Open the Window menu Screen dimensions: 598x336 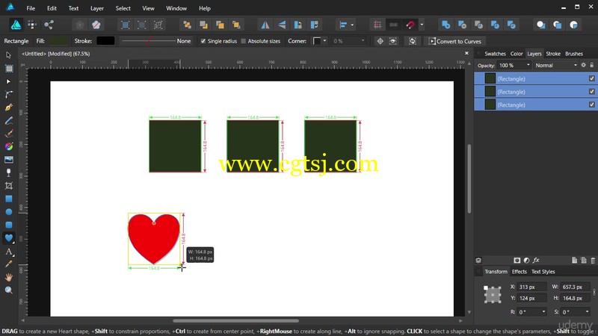coord(176,8)
